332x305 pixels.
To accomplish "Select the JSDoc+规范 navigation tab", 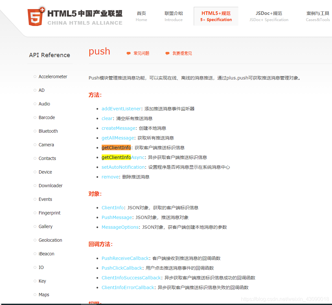I will pyautogui.click(x=269, y=16).
